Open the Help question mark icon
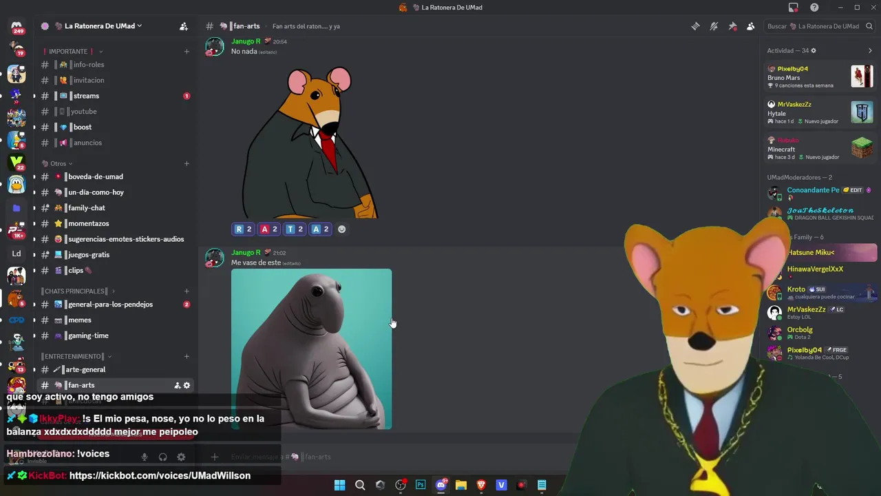 [x=814, y=8]
